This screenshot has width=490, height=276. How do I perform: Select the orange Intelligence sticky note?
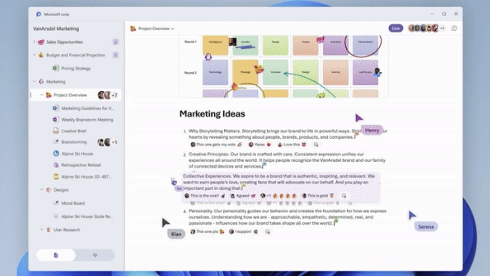(x=215, y=45)
